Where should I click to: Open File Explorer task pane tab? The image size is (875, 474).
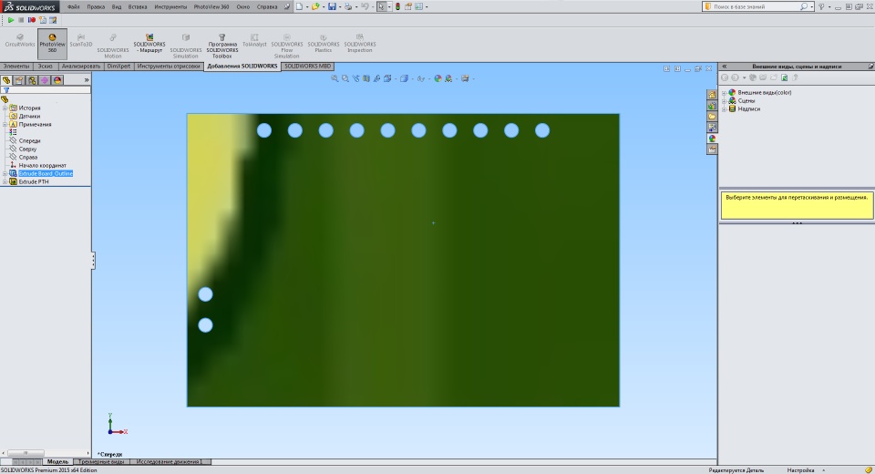pos(712,116)
